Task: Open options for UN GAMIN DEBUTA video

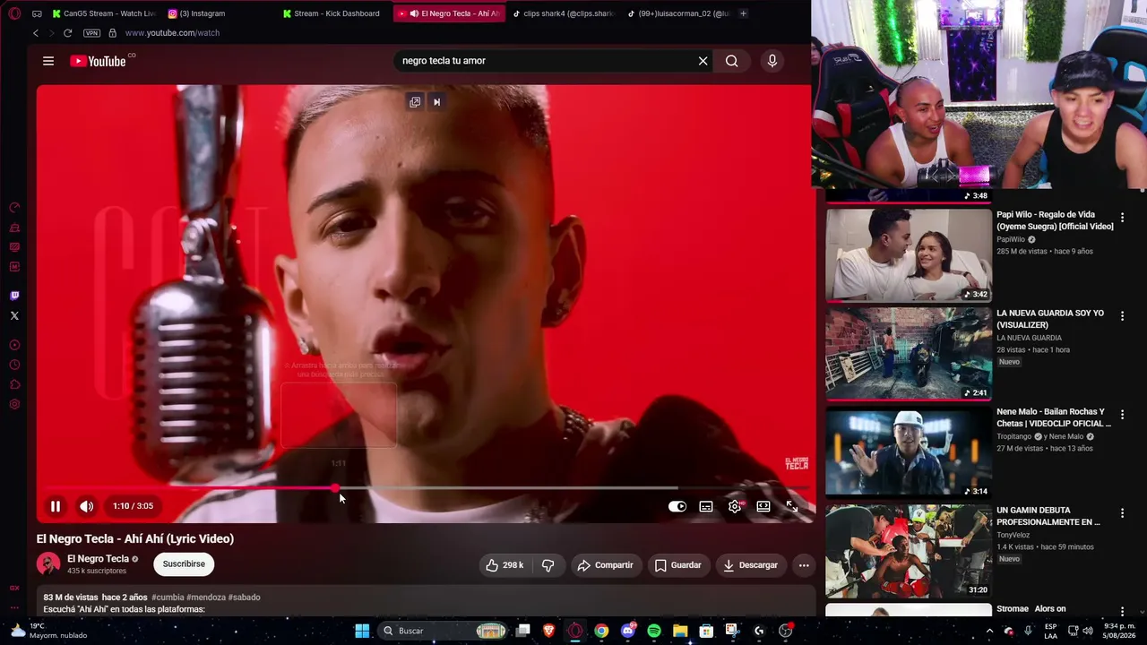Action: coord(1122,513)
